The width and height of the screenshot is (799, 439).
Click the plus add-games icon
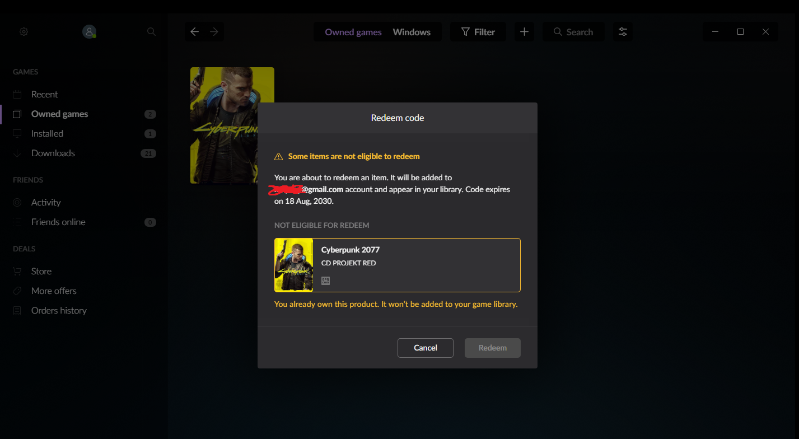(524, 32)
